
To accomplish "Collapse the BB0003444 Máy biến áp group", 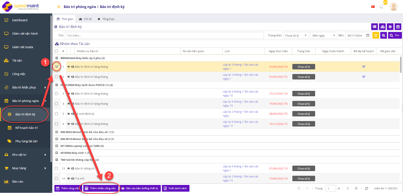I will point(57,58).
